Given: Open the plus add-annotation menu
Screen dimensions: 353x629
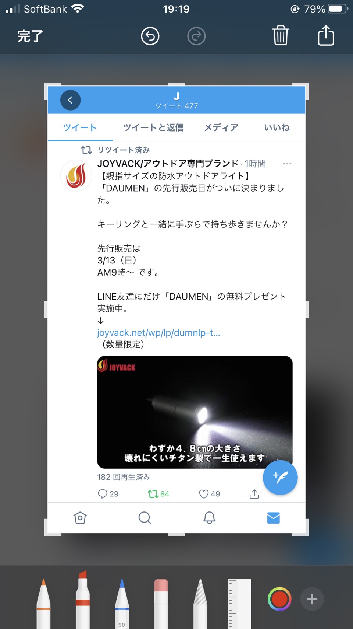Looking at the screenshot, I should click(312, 599).
